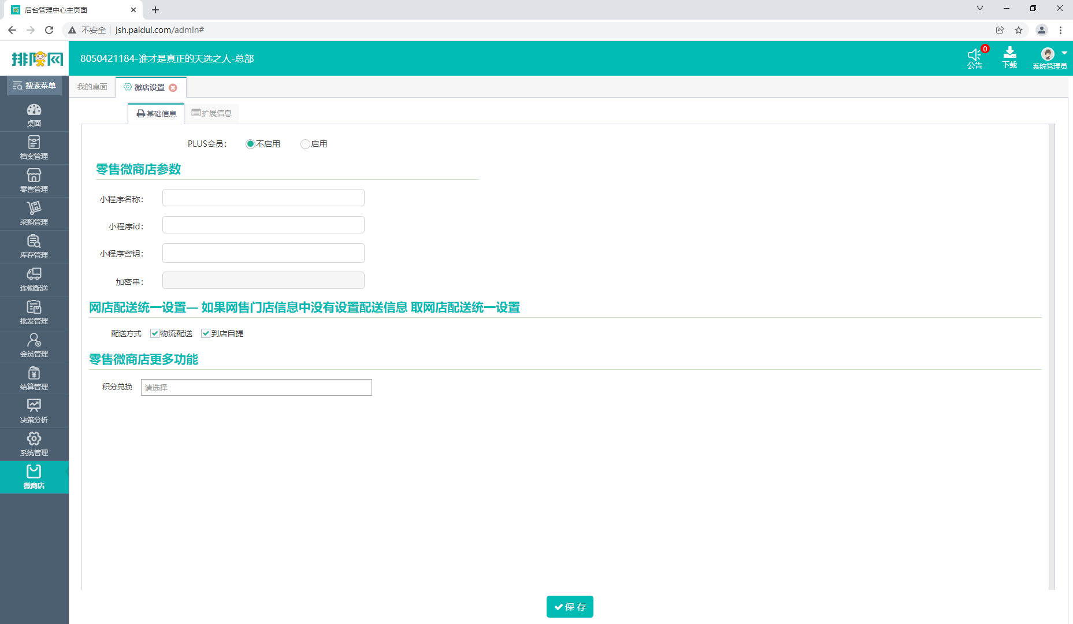Click the 小程序id input field
1073x624 pixels.
[x=263, y=225]
